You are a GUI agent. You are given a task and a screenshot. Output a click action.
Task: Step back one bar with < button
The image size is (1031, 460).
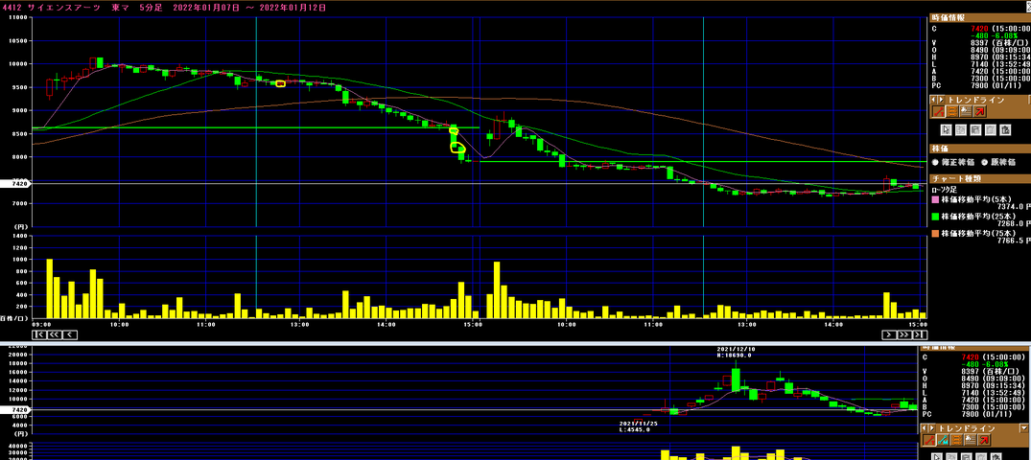tap(68, 334)
